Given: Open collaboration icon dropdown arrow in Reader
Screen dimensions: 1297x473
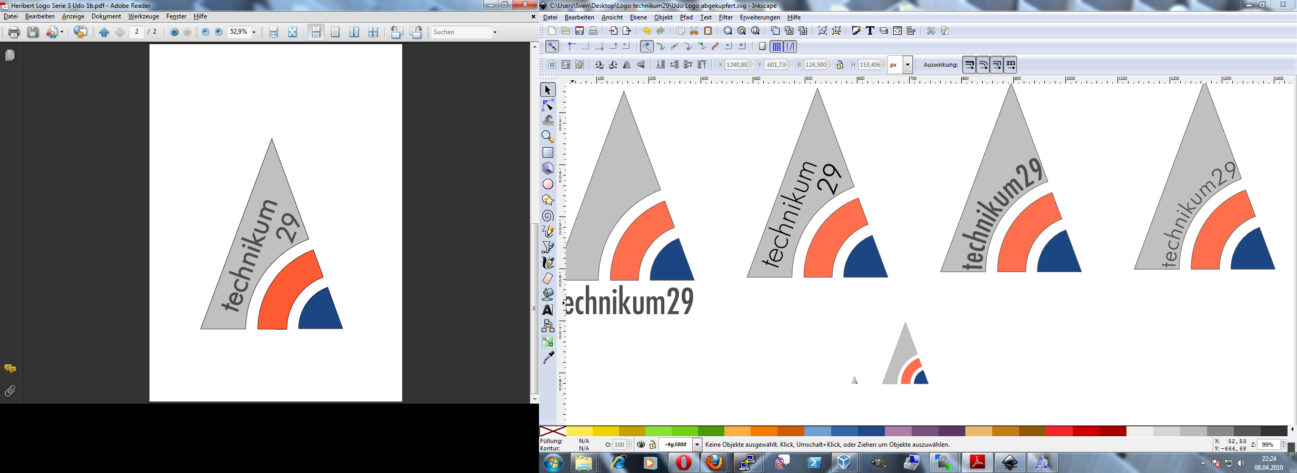Looking at the screenshot, I should pyautogui.click(x=62, y=32).
